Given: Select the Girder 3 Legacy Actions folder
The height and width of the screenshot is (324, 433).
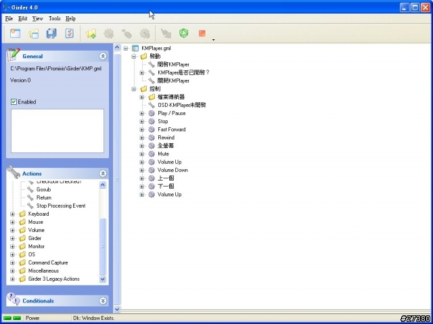Looking at the screenshot, I should (54, 279).
